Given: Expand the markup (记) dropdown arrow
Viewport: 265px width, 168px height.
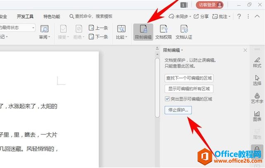Looking at the screenshot, I should coord(7,37).
